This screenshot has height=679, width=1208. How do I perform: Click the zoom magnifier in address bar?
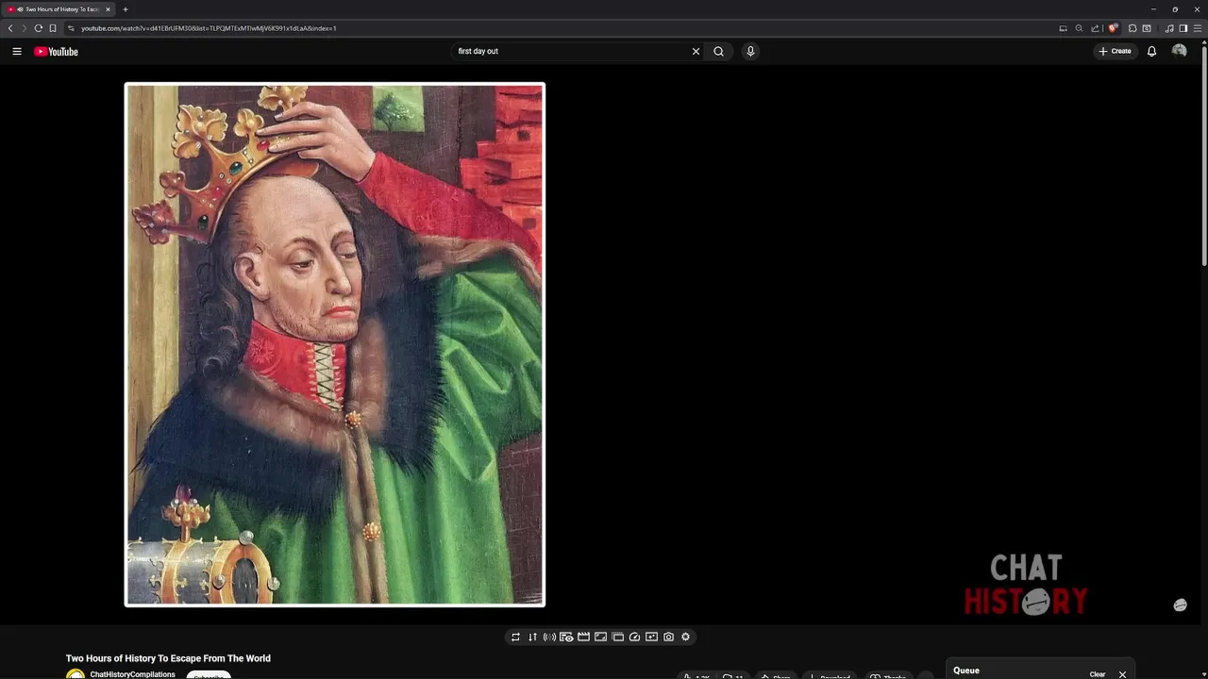pyautogui.click(x=1079, y=28)
